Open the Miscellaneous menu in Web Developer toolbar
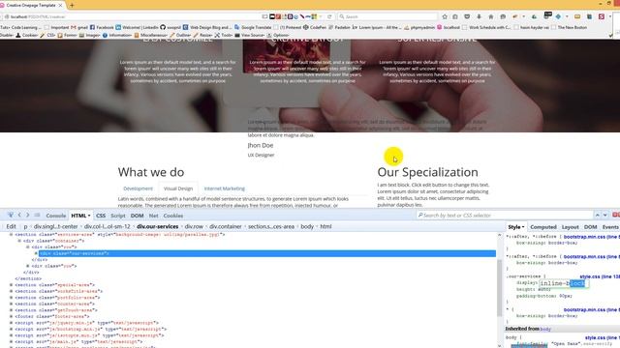The height and width of the screenshot is (348, 620). pos(151,35)
